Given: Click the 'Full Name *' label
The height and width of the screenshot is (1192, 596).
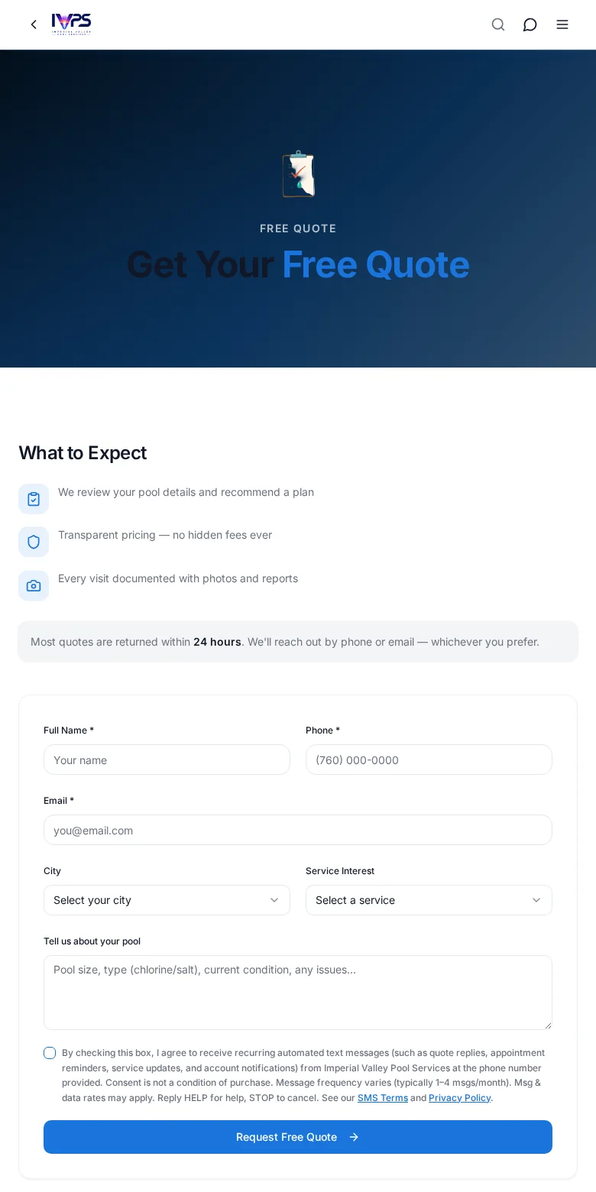Looking at the screenshot, I should pos(69,730).
